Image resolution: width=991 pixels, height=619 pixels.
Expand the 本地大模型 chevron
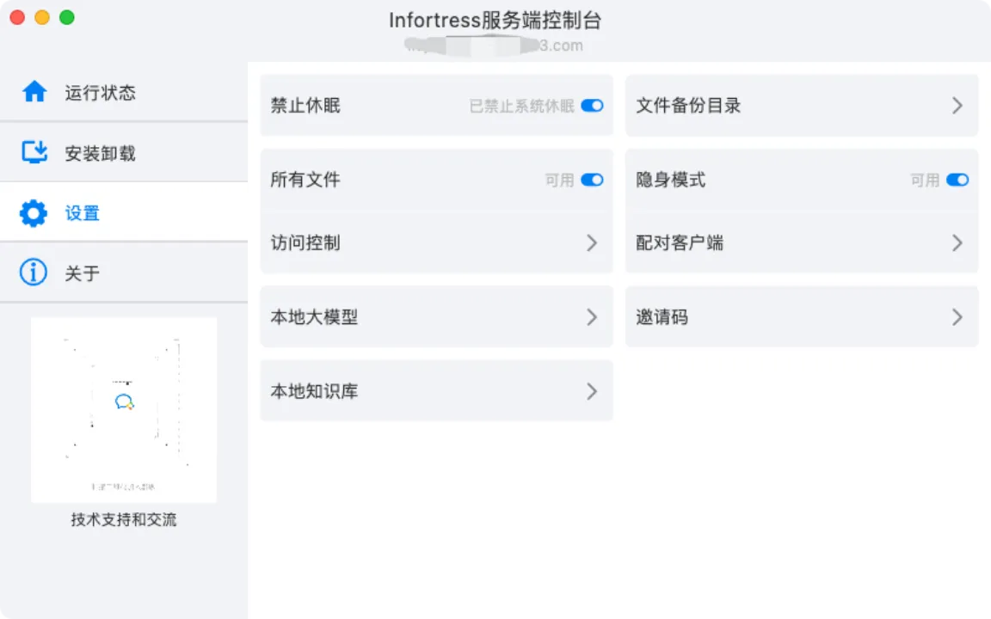click(592, 317)
